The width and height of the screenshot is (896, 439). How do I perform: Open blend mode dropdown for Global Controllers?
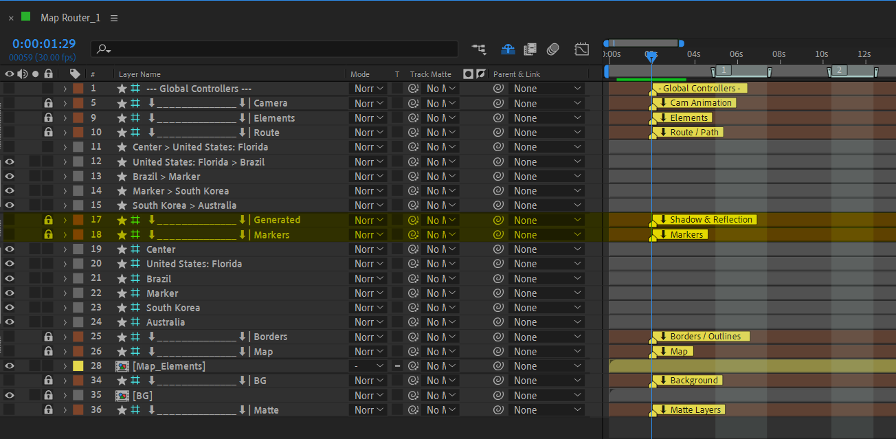pyautogui.click(x=369, y=89)
